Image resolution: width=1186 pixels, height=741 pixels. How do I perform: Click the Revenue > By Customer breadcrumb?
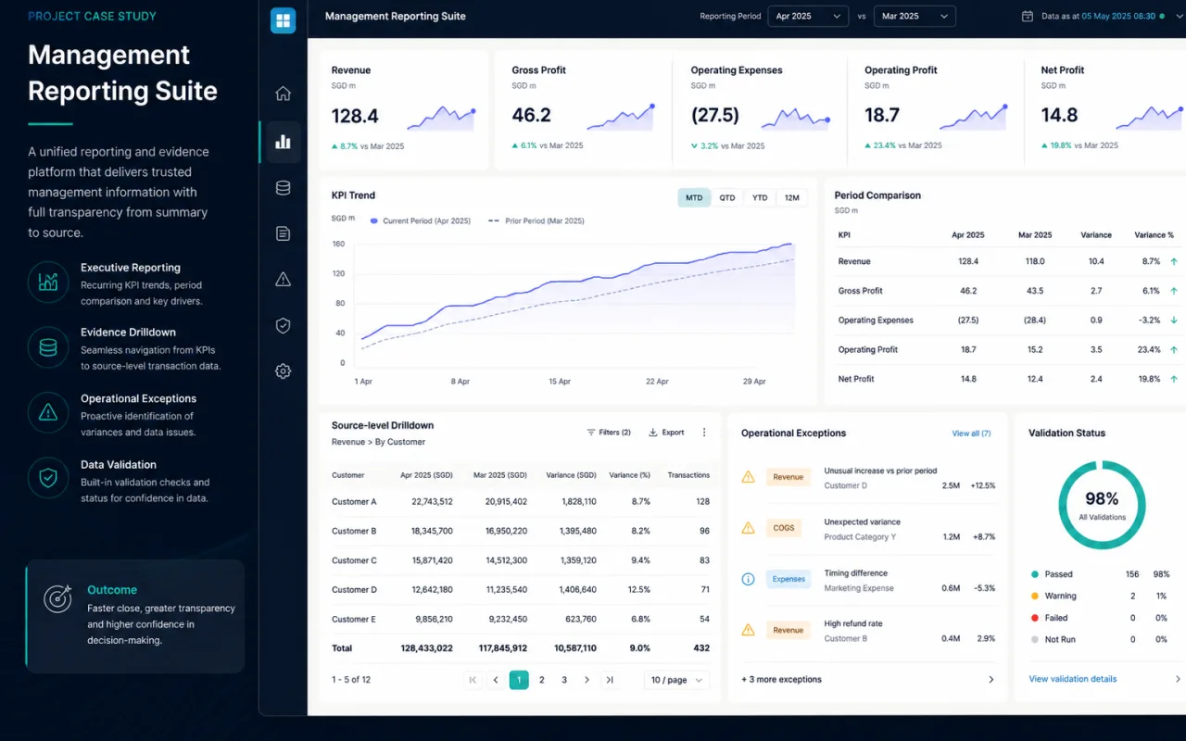click(x=378, y=442)
